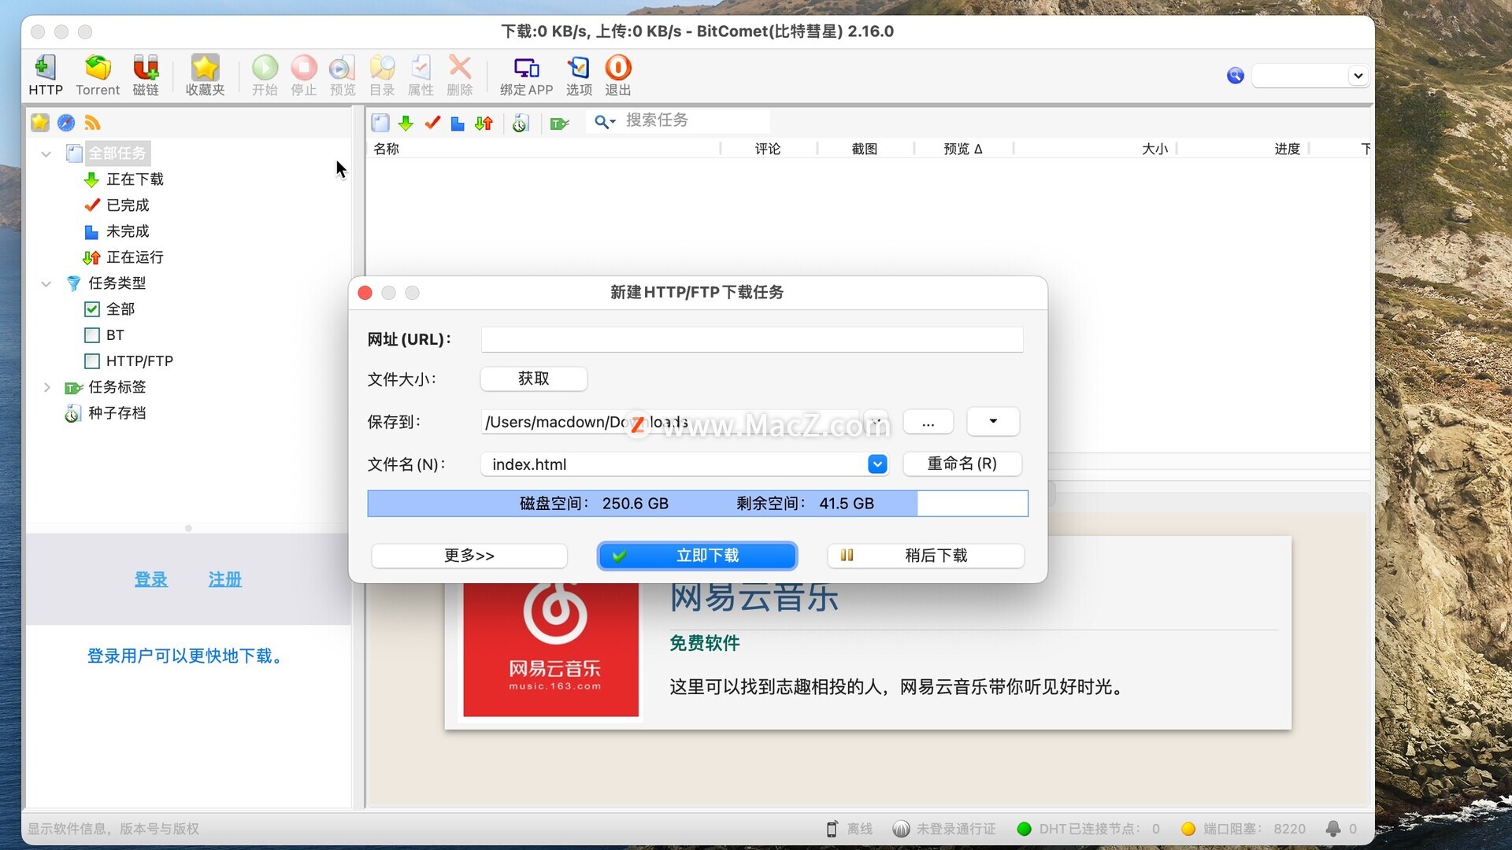The width and height of the screenshot is (1512, 850).
Task: Select 种子存档 in the sidebar tree
Action: (x=117, y=413)
